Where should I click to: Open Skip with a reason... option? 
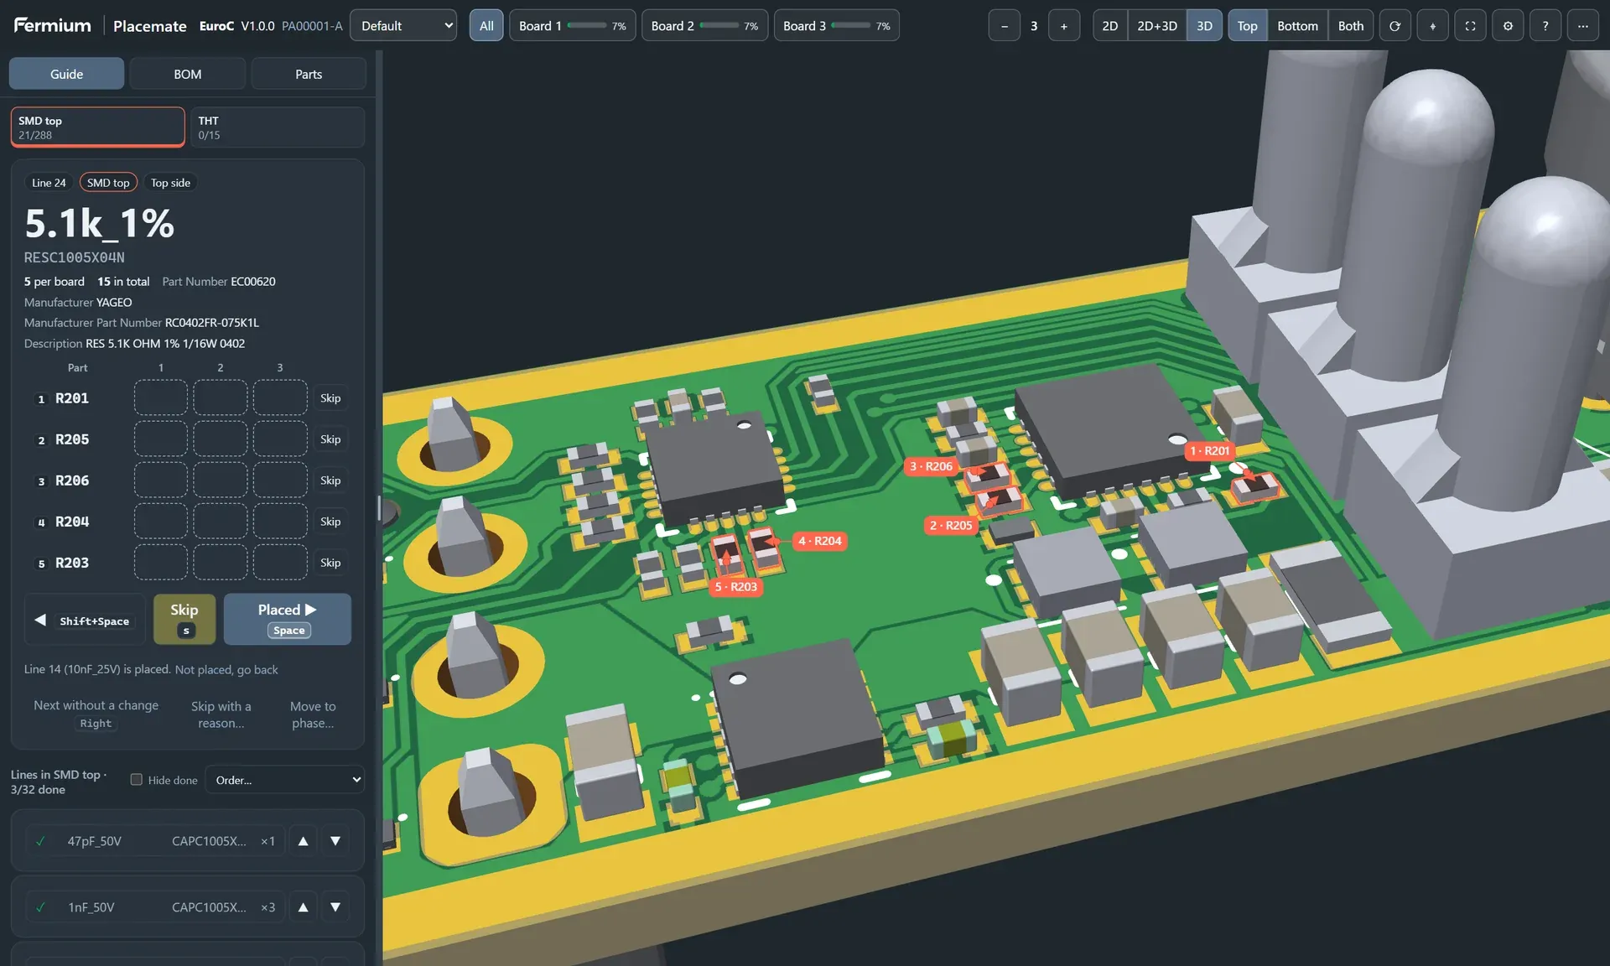pyautogui.click(x=221, y=714)
